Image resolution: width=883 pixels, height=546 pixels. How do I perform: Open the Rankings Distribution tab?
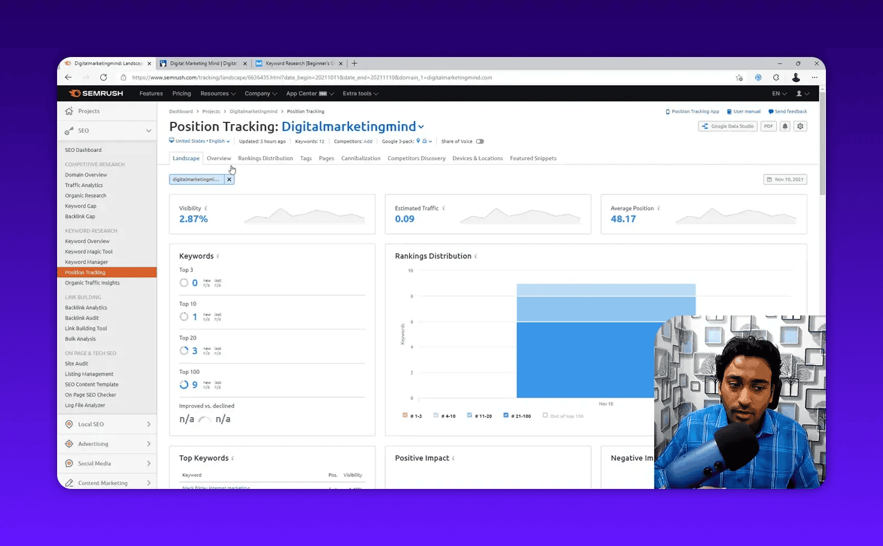click(x=265, y=158)
